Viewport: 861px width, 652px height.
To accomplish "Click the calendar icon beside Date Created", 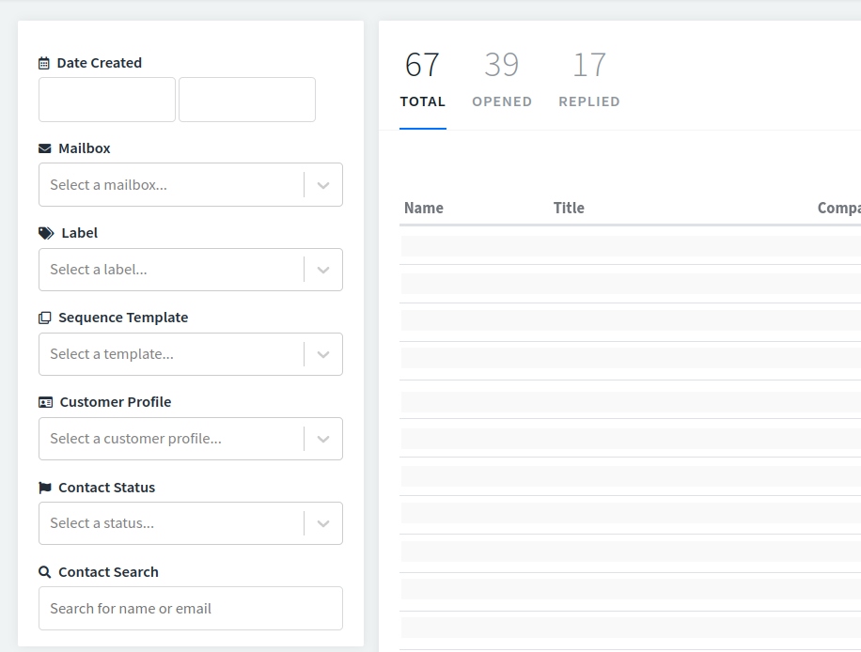I will pyautogui.click(x=44, y=63).
